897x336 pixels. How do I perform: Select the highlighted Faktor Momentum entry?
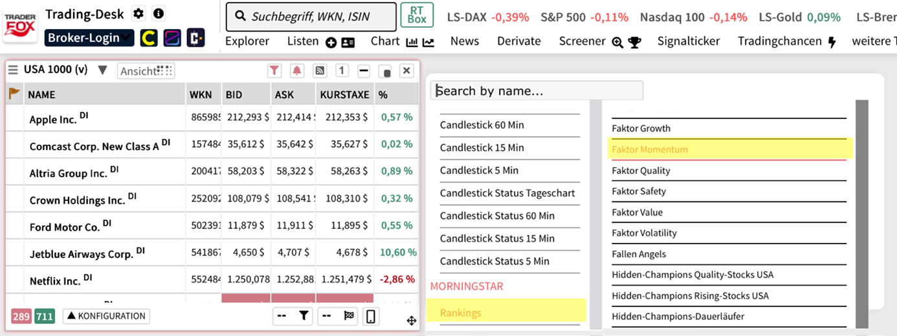(730, 149)
